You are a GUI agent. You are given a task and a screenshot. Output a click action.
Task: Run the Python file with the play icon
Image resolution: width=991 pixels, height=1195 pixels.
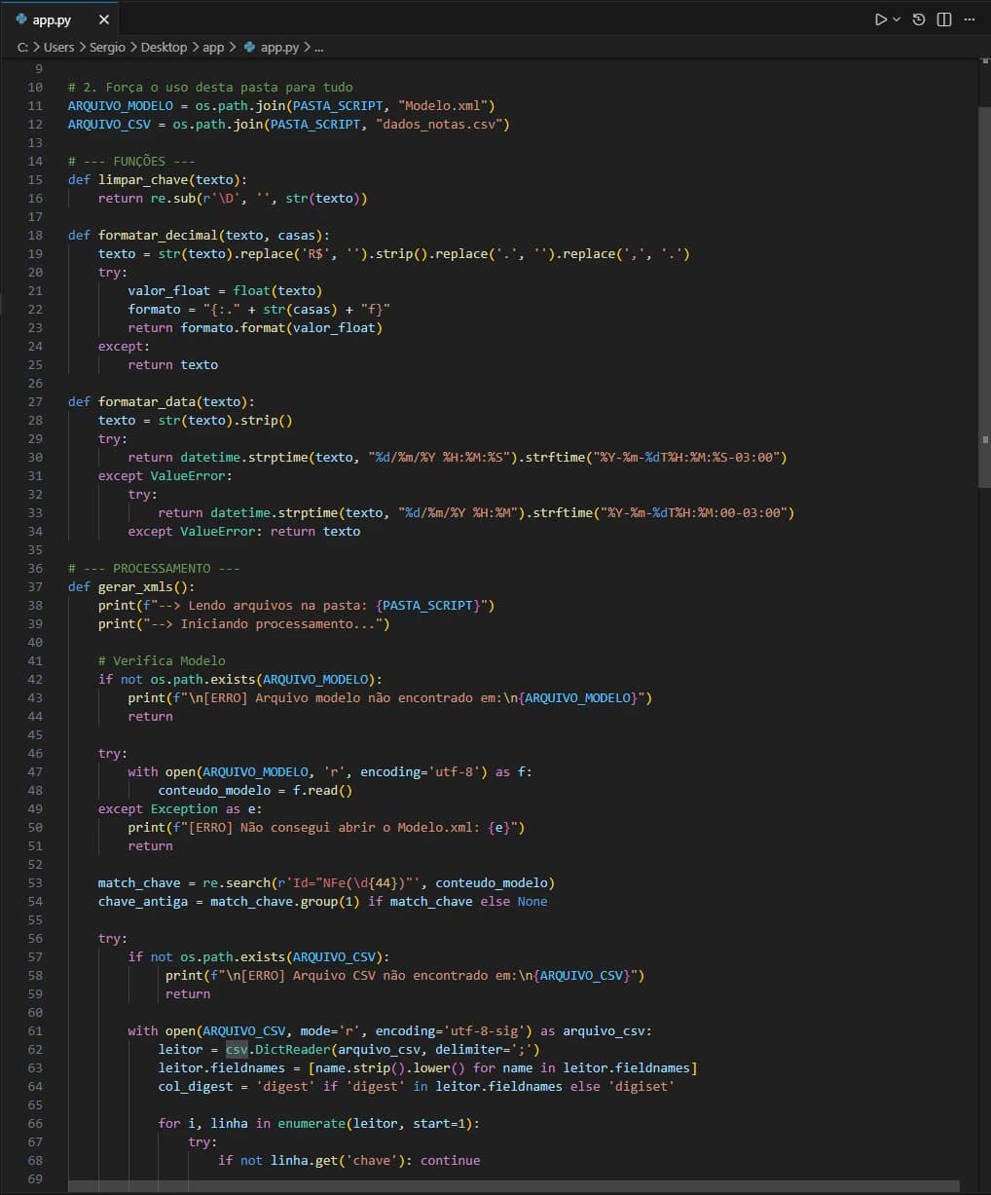tap(880, 19)
